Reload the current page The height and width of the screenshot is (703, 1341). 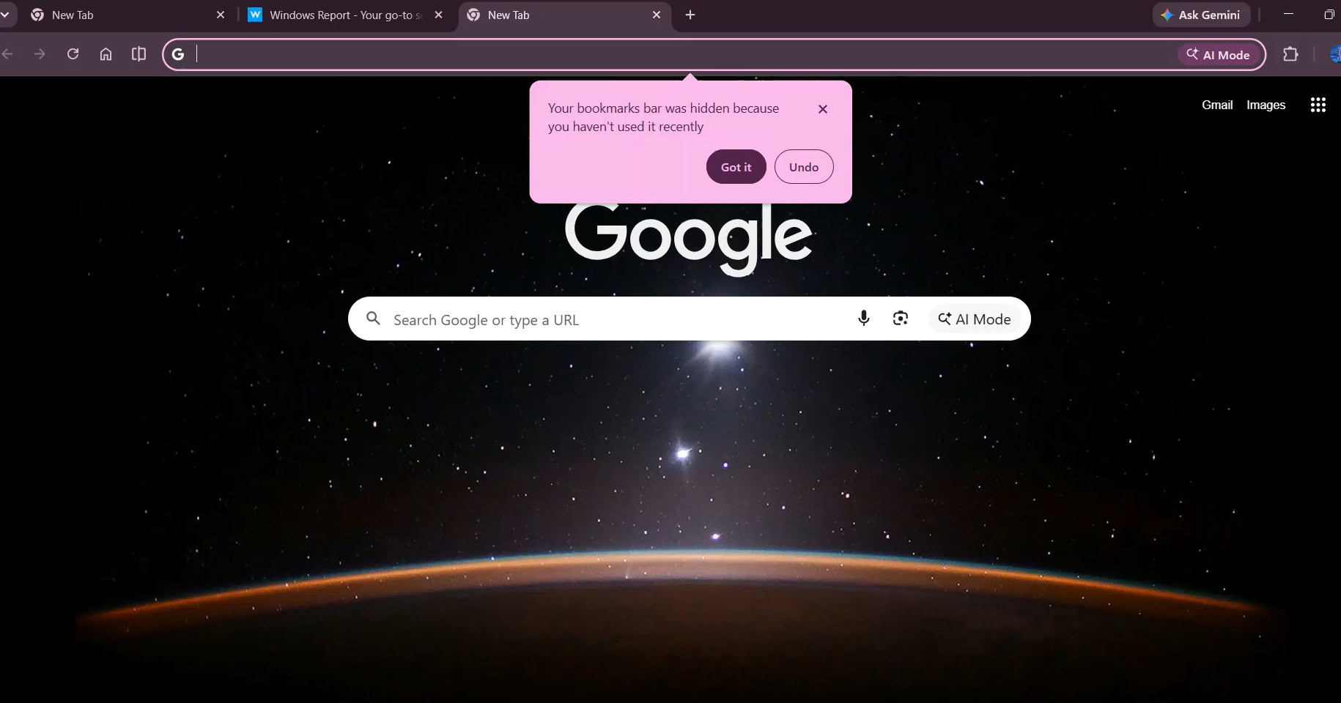[73, 54]
